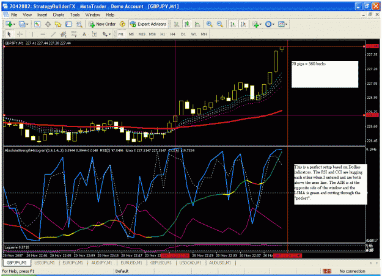Show the Terminal panel icon
Viewport: 382px width, 276px height.
(68, 24)
